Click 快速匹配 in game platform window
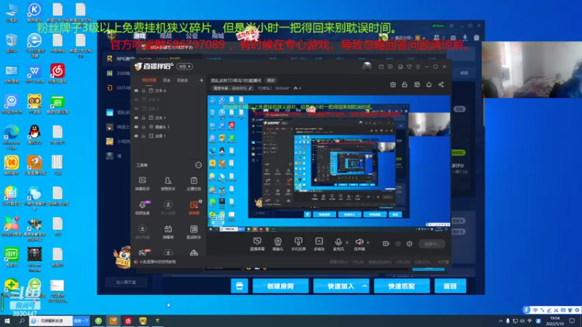582x327 pixels. (x=402, y=286)
